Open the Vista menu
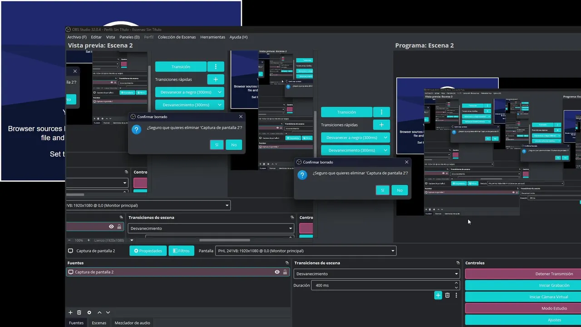The image size is (581, 327). (x=110, y=37)
